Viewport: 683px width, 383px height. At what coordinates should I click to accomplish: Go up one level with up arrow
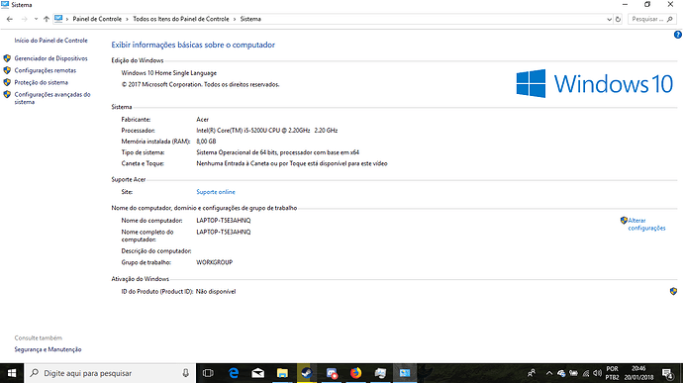click(x=47, y=19)
